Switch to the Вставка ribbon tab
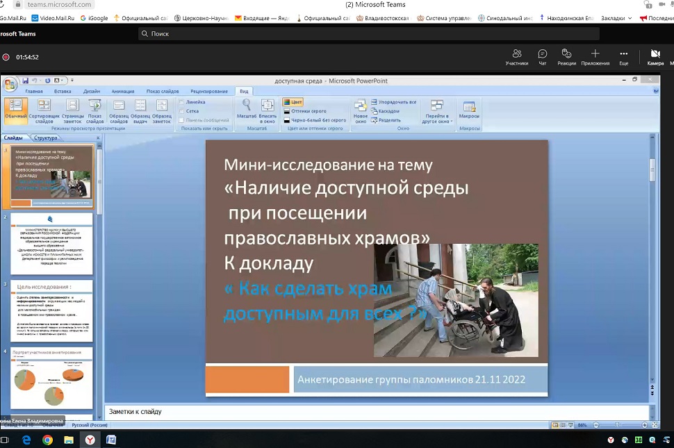This screenshot has height=448, width=674. point(63,91)
